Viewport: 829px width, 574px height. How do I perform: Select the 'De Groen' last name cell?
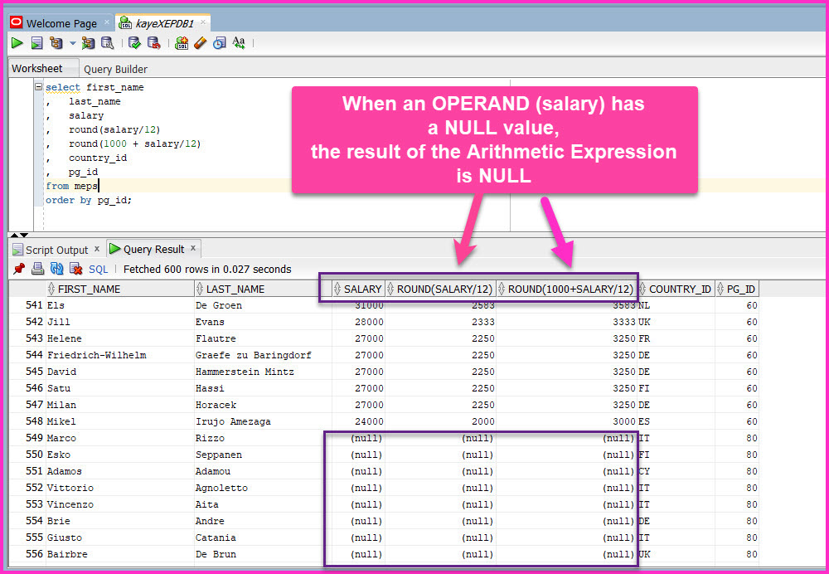click(x=264, y=305)
